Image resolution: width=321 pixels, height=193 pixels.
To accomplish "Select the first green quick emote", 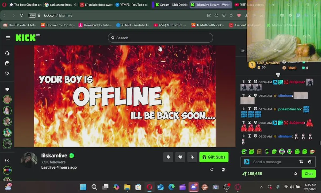I will click(x=244, y=152).
